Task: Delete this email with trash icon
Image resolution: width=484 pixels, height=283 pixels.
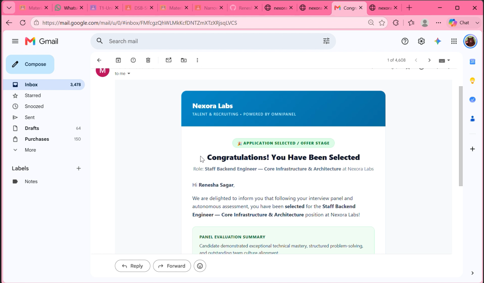Action: pos(148,60)
